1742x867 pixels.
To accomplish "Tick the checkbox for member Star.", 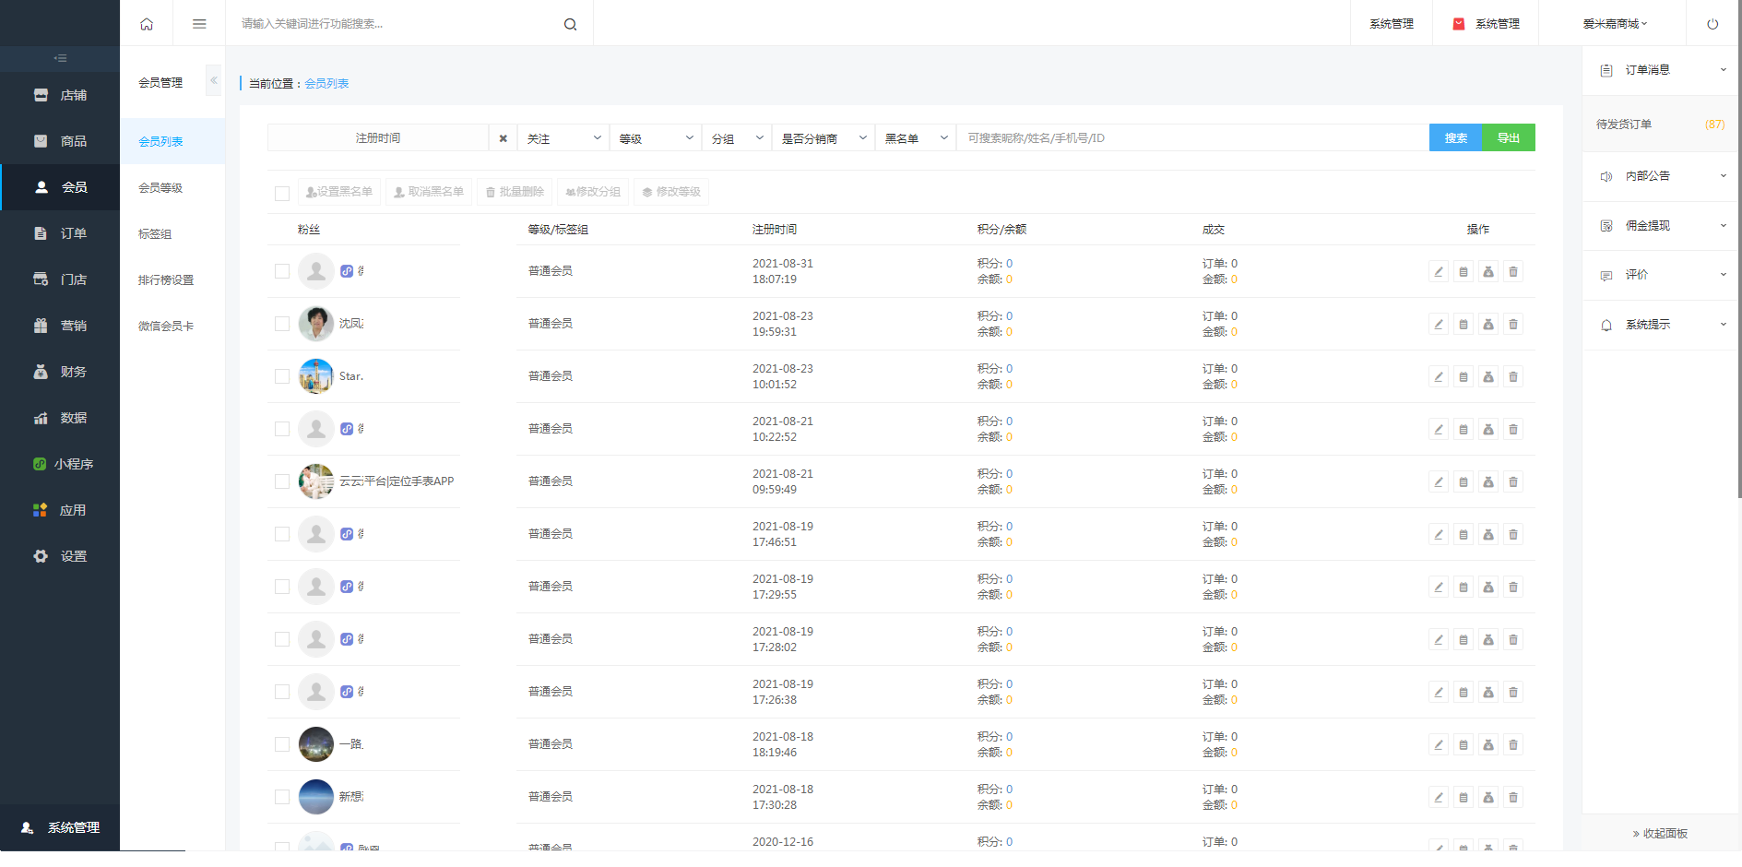I will 282,376.
